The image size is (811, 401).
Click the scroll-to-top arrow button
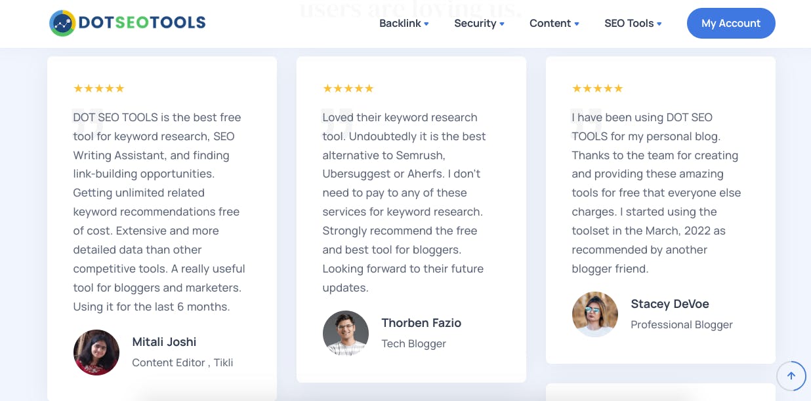(791, 376)
